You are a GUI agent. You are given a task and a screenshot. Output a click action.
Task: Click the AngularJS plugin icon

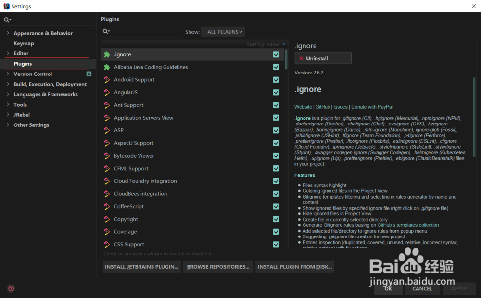coord(107,92)
